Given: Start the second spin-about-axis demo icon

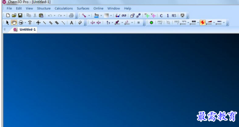Looking at the screenshot, I should (99, 22).
